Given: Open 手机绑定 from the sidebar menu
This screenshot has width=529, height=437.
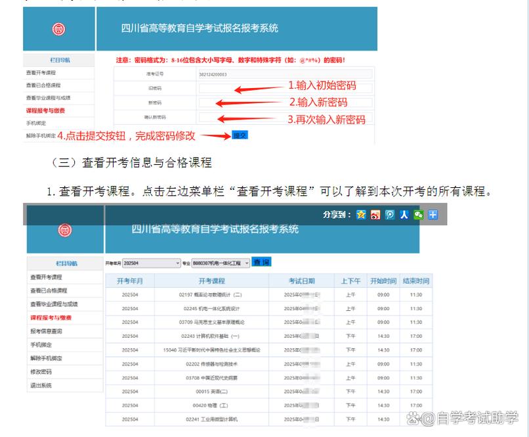Looking at the screenshot, I should coord(46,344).
